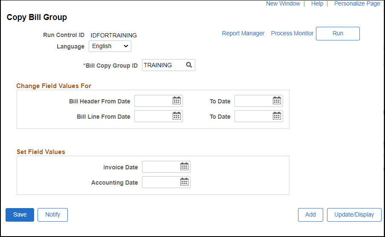Expand the Language dropdown
This screenshot has height=237, width=385.
pyautogui.click(x=110, y=46)
